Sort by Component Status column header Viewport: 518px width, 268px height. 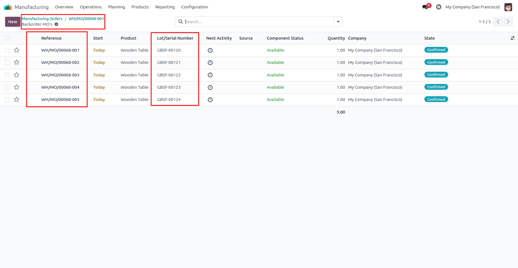285,38
